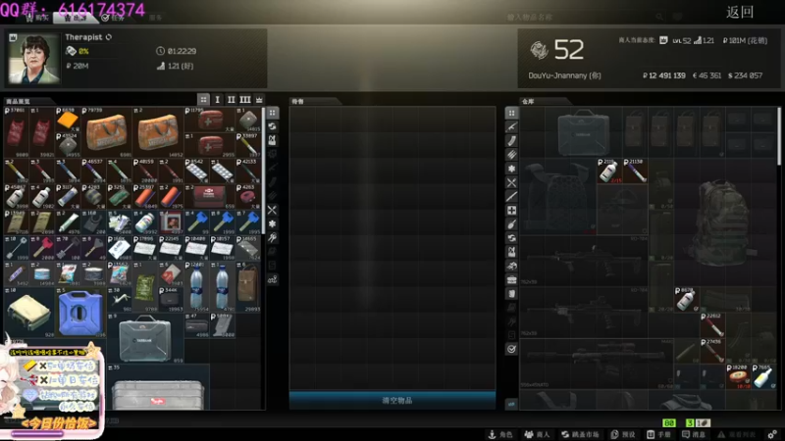Viewport: 785px width, 441px height.
Task: Select all-items filter in stash sidebar
Action: click(511, 113)
